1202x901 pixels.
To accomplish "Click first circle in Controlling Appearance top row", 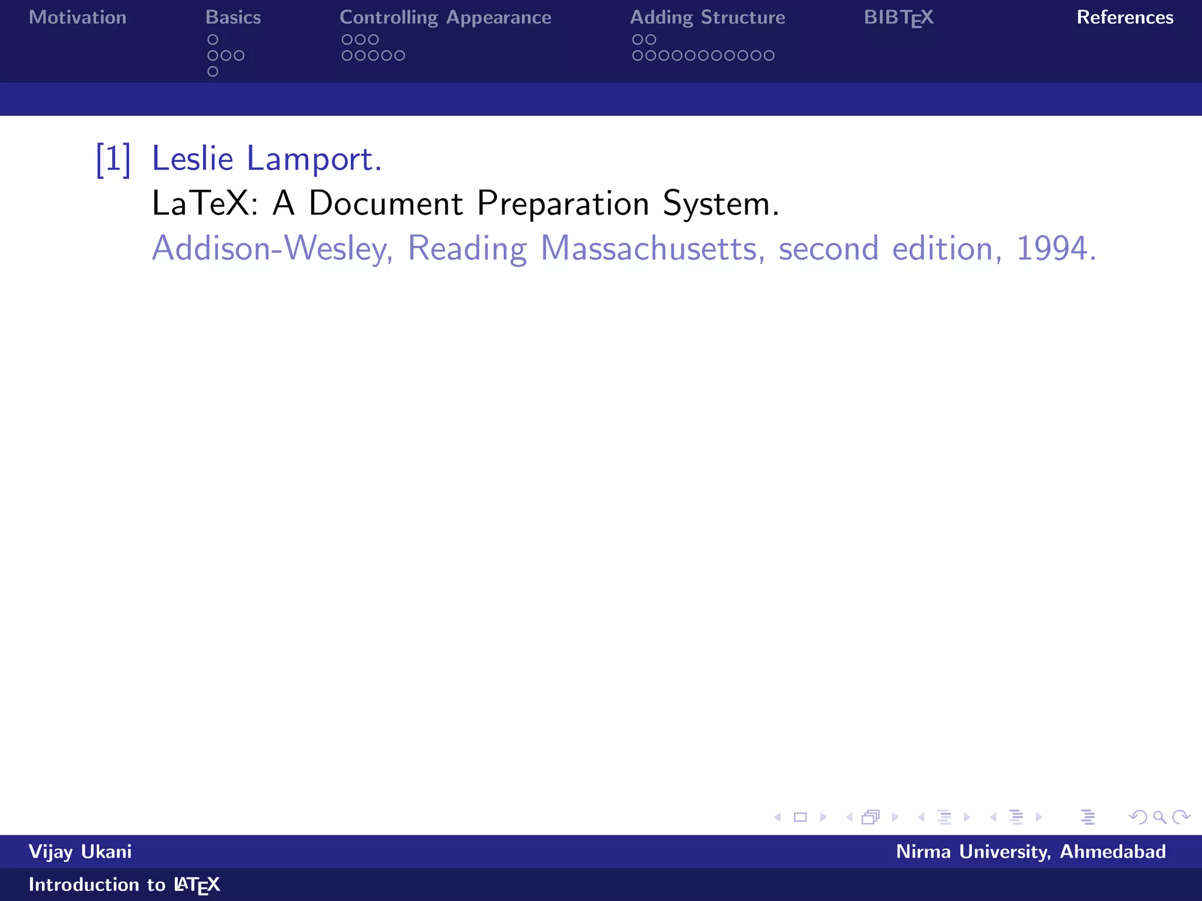I will coord(347,40).
